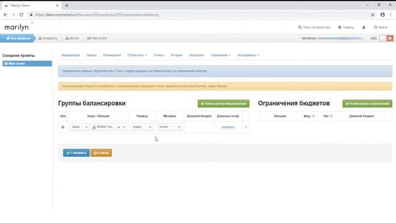Open the user profile icon
Viewport: 396px width, 223px height.
pos(364,27)
